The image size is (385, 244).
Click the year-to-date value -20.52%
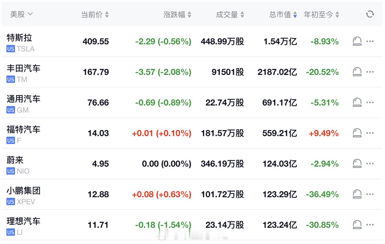coord(322,72)
